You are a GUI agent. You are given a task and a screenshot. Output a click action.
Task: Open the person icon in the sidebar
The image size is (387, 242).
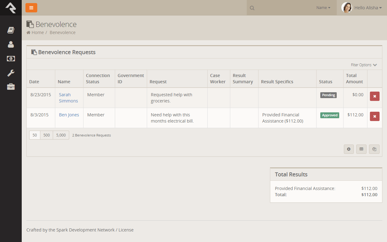click(11, 44)
